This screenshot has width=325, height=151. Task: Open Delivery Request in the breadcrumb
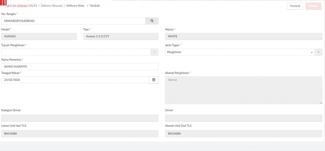pyautogui.click(x=51, y=6)
